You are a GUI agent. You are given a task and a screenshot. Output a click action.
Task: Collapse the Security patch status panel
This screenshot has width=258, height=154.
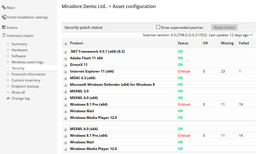pos(251,35)
